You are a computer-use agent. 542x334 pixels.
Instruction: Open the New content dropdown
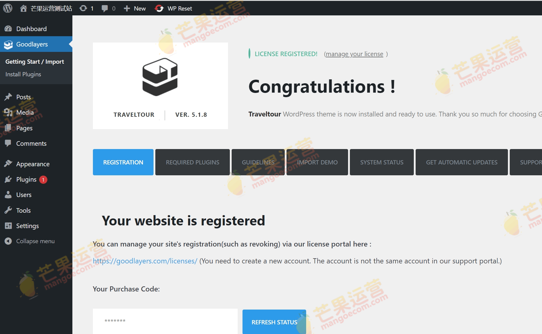135,8
